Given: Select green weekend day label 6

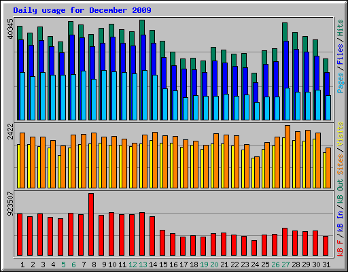Looking at the screenshot, I should click(73, 265).
